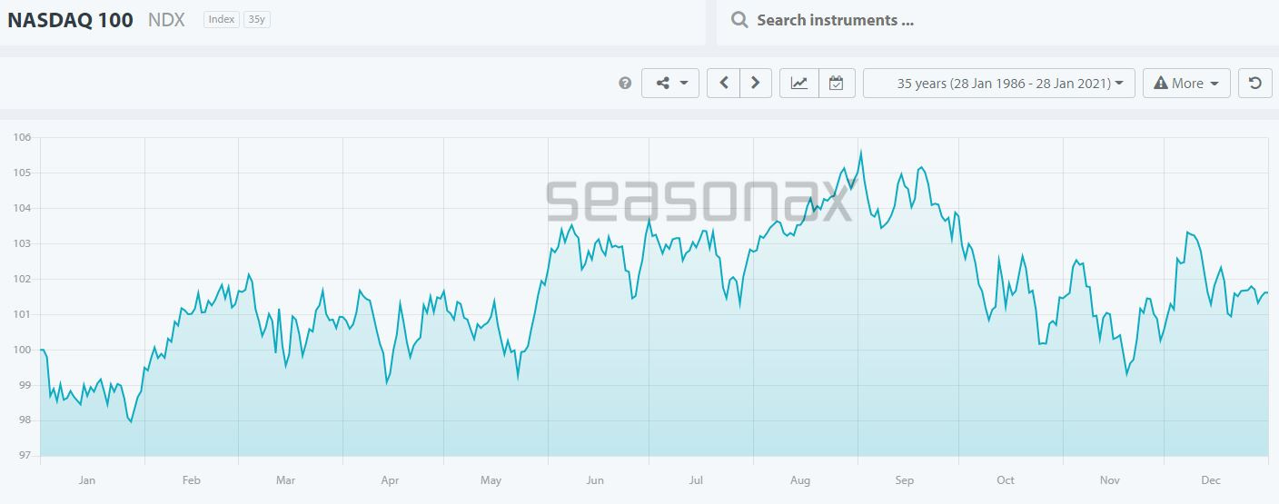1279x504 pixels.
Task: Click the Apr label on the x-axis
Action: [390, 480]
